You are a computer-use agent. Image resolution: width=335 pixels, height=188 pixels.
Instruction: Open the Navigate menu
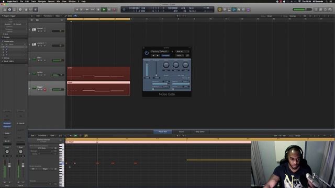42,1
